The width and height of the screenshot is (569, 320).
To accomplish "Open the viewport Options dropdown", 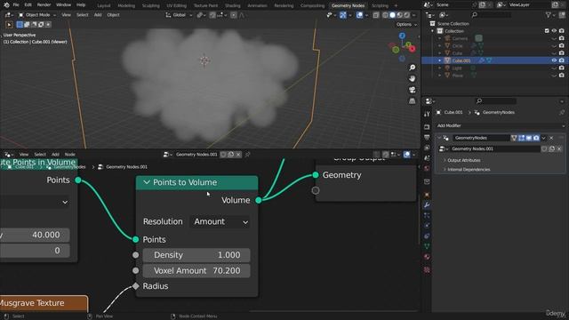I will click(406, 24).
